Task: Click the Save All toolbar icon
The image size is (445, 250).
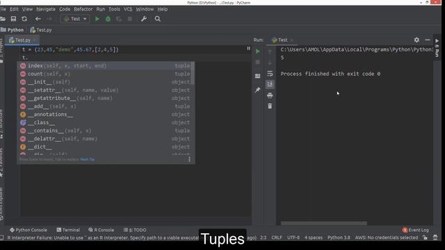Action: [13, 19]
